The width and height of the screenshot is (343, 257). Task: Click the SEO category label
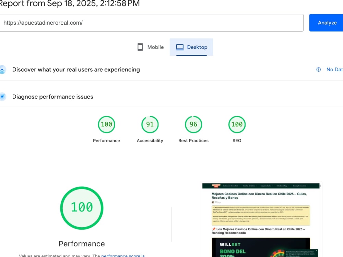237,140
